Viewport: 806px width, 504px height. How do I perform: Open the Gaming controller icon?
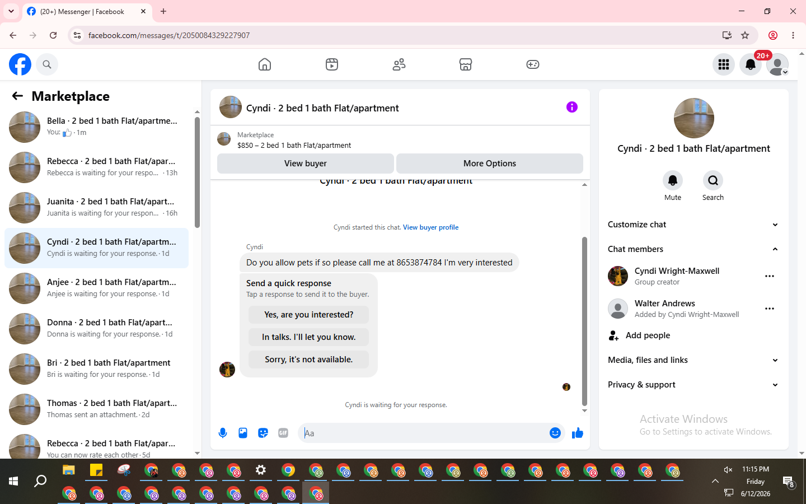click(x=533, y=64)
